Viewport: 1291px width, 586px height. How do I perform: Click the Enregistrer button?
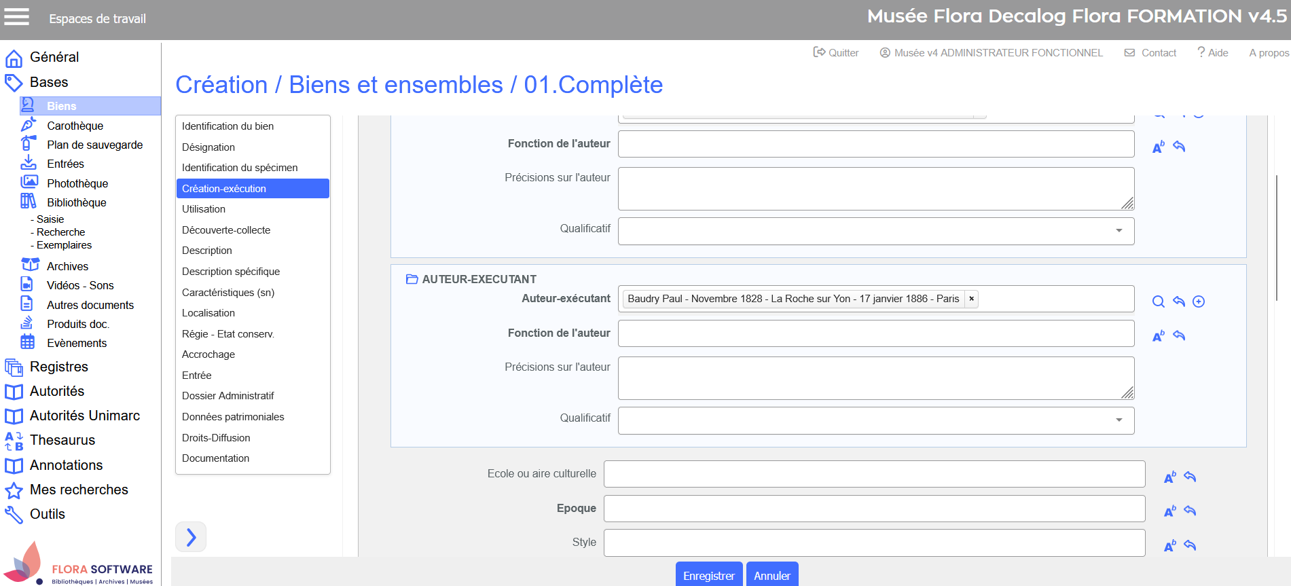[708, 575]
